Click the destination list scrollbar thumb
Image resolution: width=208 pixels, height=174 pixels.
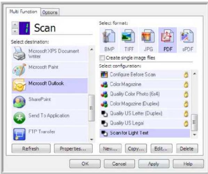point(91,108)
